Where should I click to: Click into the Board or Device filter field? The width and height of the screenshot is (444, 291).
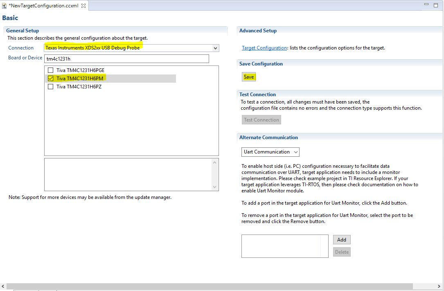(x=127, y=59)
